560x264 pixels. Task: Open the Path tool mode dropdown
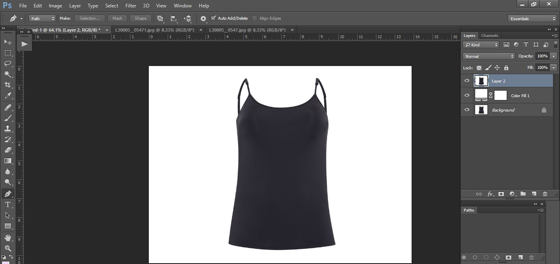coord(42,18)
